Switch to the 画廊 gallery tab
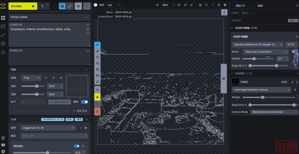The height and width of the screenshot is (154, 299). pos(260,6)
